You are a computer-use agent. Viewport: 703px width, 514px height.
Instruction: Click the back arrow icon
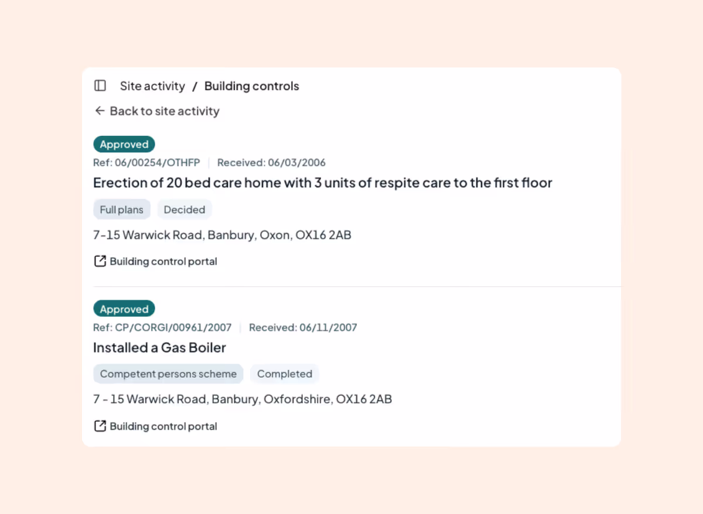pos(100,111)
